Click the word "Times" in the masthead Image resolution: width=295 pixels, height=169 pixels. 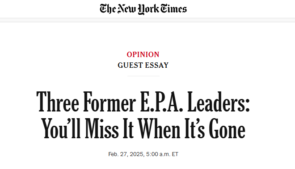173,8
